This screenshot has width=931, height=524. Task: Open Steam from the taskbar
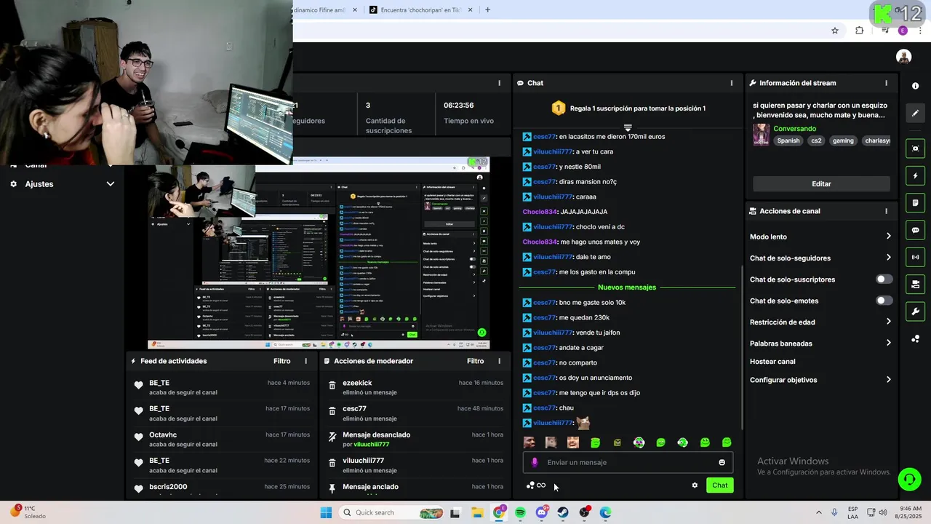point(563,512)
